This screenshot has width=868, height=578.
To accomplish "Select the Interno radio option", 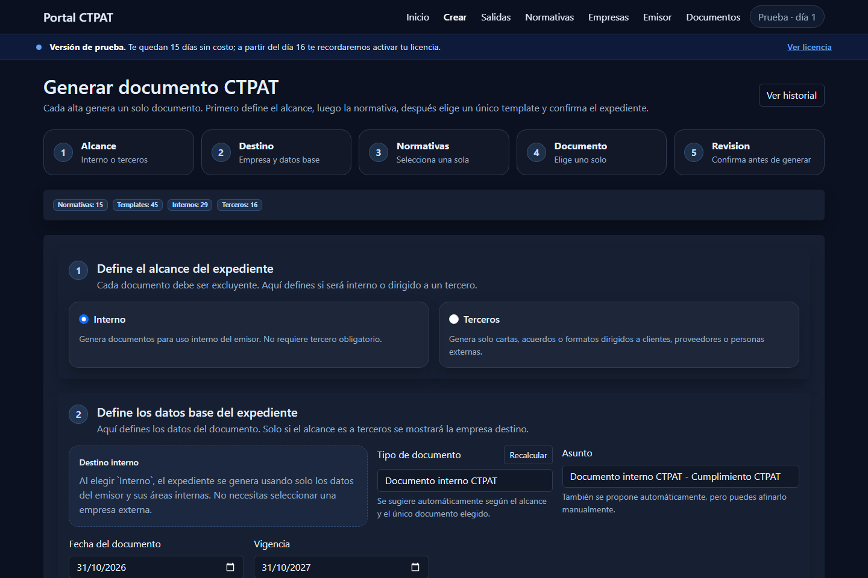I will tap(84, 319).
